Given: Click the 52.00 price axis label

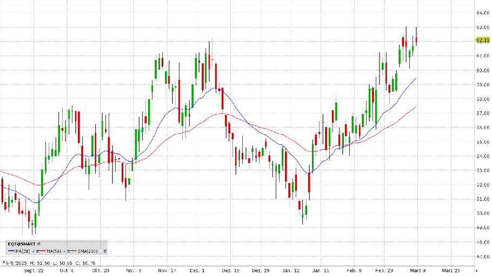Looking at the screenshot, I should [x=483, y=185].
